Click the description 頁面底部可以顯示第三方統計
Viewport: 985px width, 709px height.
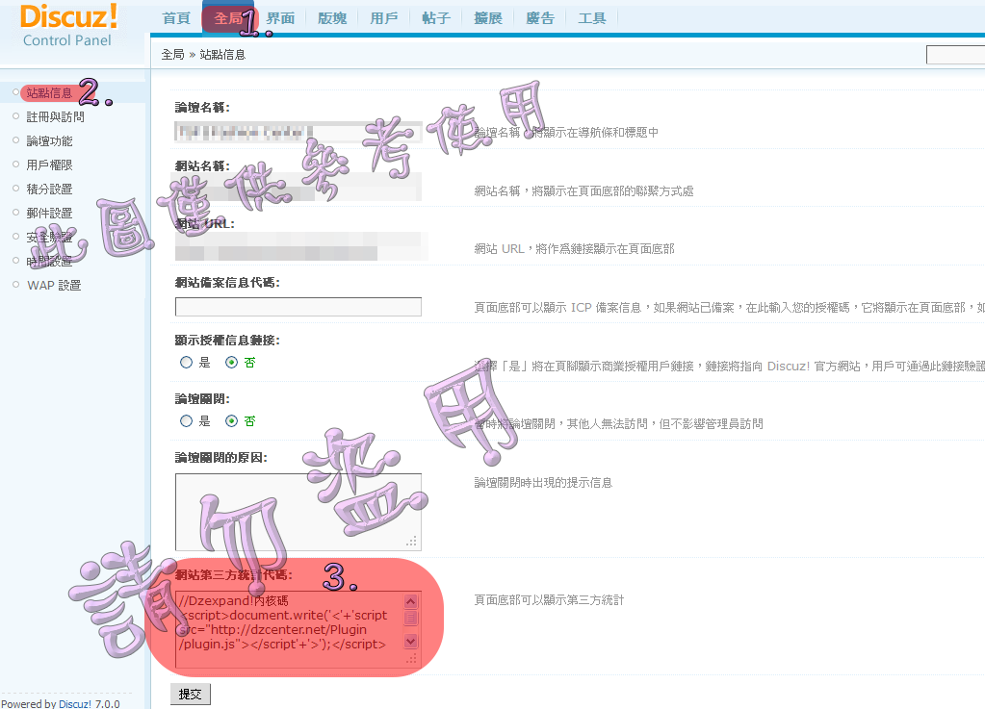click(x=549, y=600)
